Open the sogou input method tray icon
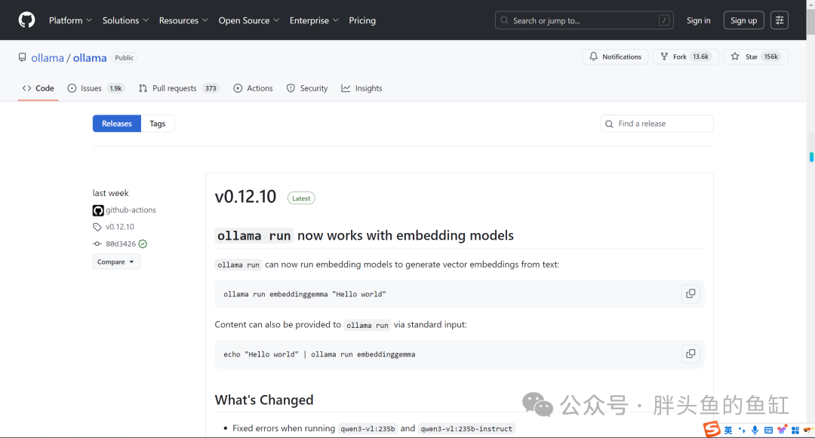Viewport: 815px width, 438px height. (x=712, y=429)
